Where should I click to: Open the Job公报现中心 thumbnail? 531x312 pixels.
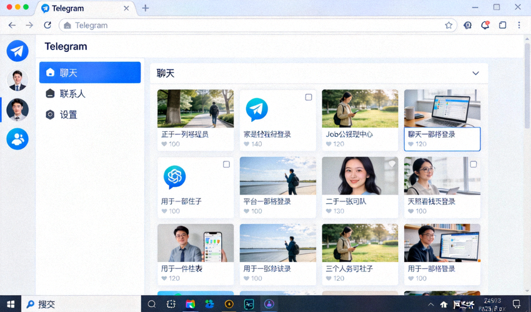click(360, 108)
